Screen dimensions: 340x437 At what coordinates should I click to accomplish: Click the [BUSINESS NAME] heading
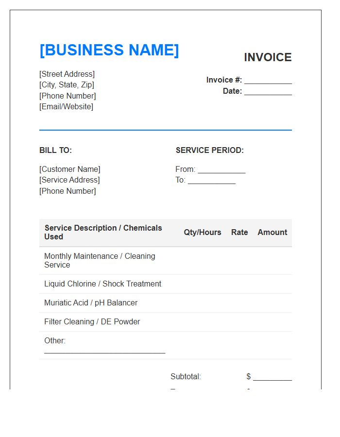click(x=109, y=50)
